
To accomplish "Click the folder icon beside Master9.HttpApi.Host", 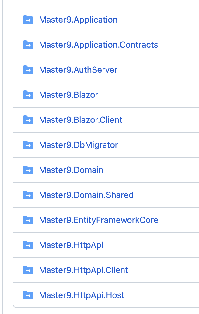I will 28,295.
